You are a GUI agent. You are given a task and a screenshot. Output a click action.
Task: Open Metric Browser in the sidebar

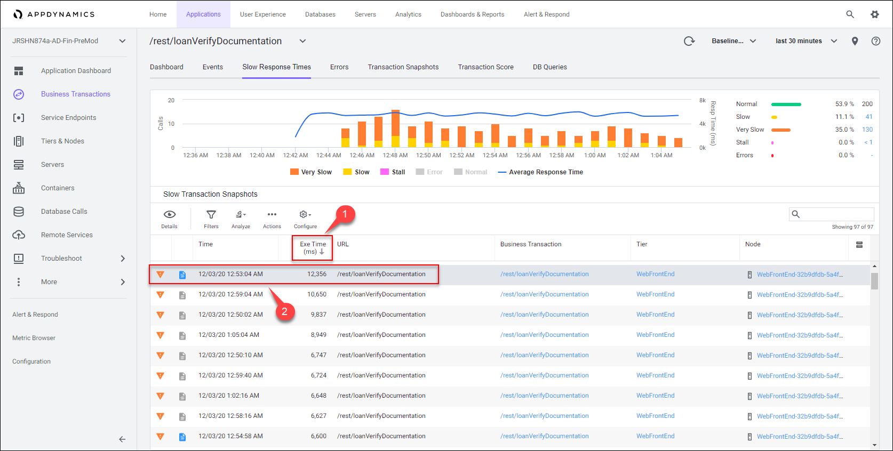click(34, 338)
